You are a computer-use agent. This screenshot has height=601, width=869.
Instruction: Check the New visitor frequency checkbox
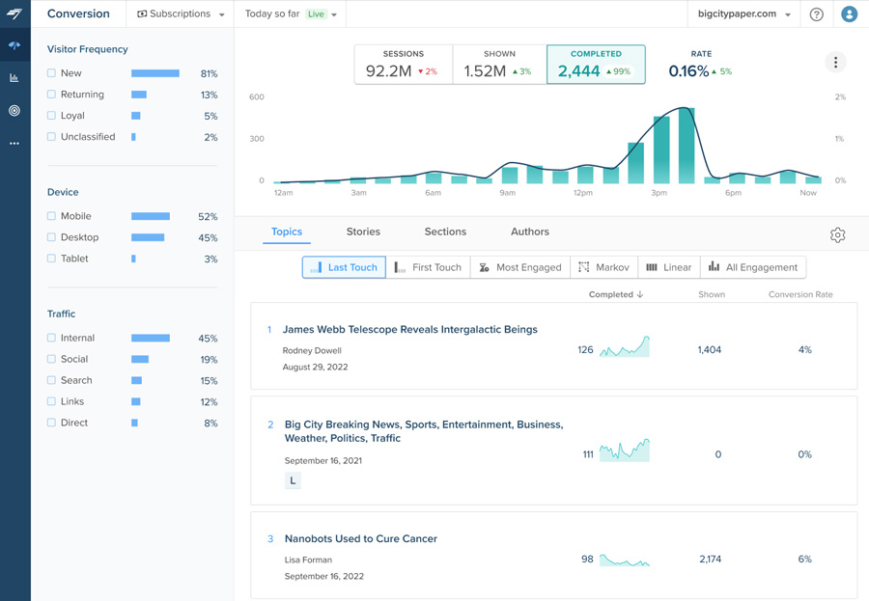51,73
